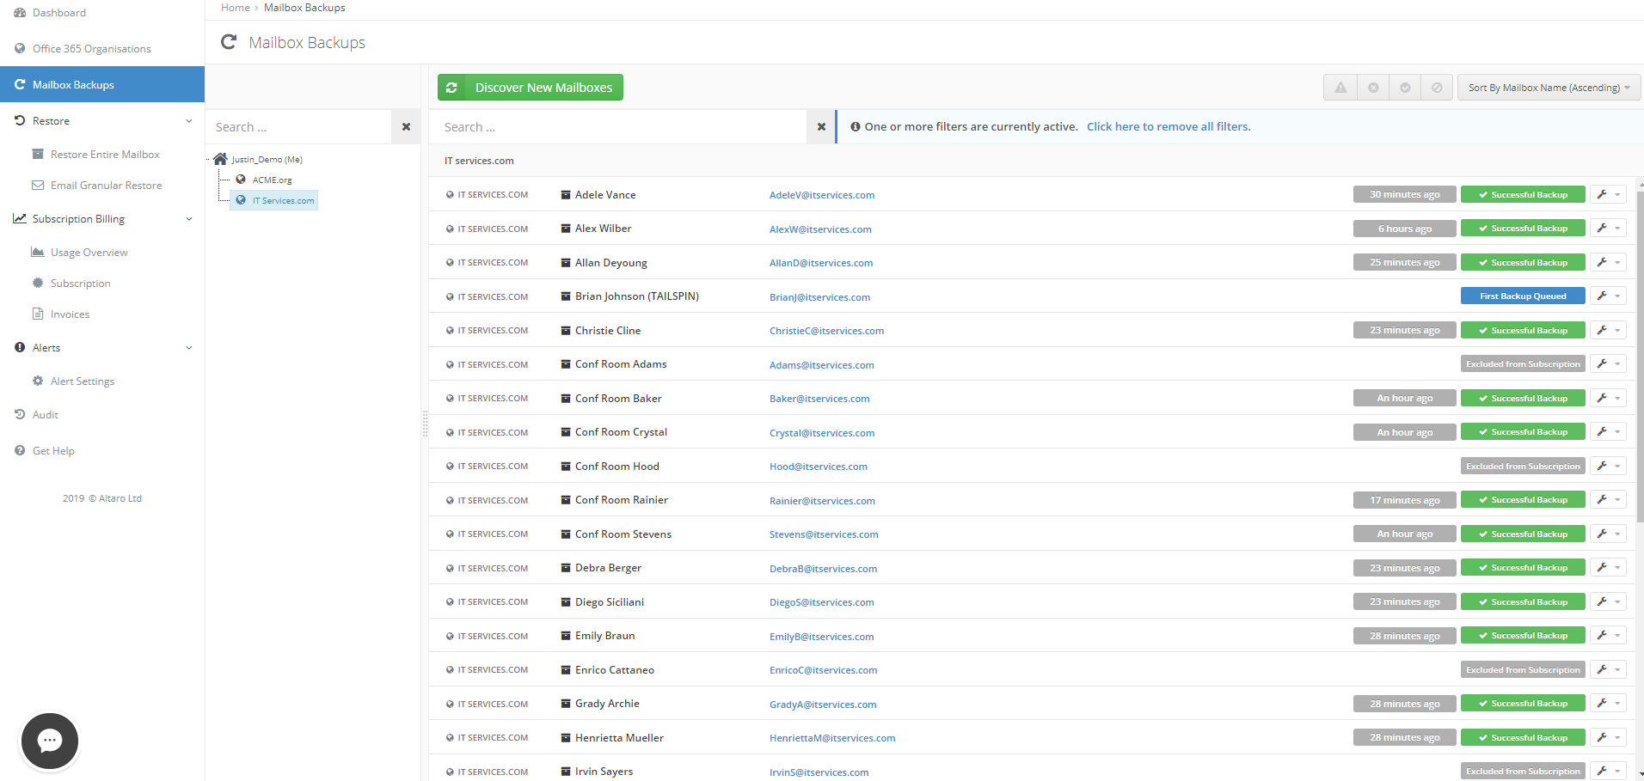Toggle the excluded mailboxes filter
The image size is (1644, 781).
tap(1437, 87)
